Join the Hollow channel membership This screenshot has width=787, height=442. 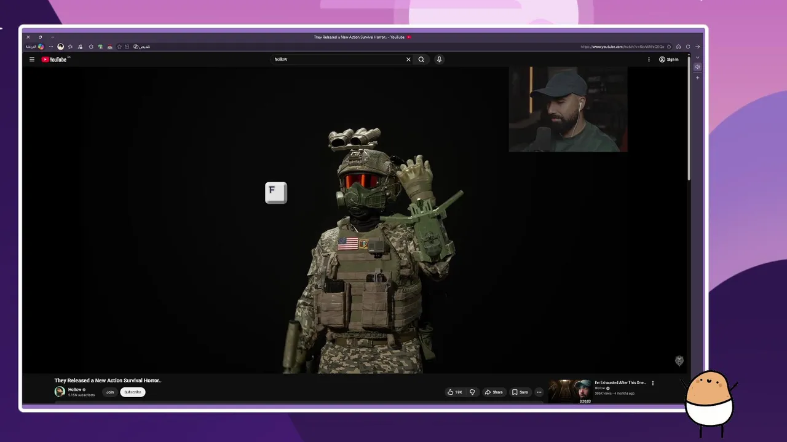click(109, 392)
